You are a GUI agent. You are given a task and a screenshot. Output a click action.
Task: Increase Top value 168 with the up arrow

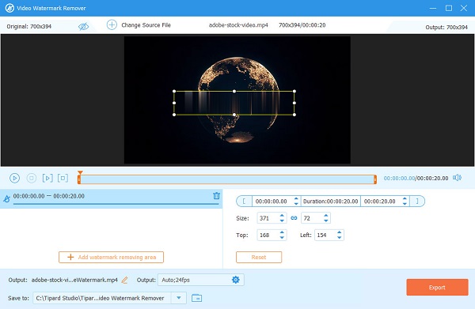tap(282, 232)
